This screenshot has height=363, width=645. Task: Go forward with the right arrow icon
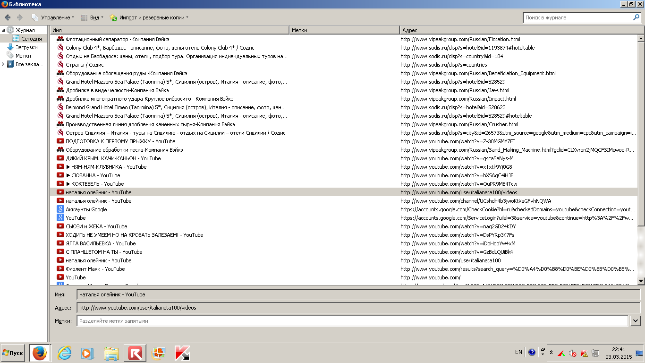tap(19, 17)
